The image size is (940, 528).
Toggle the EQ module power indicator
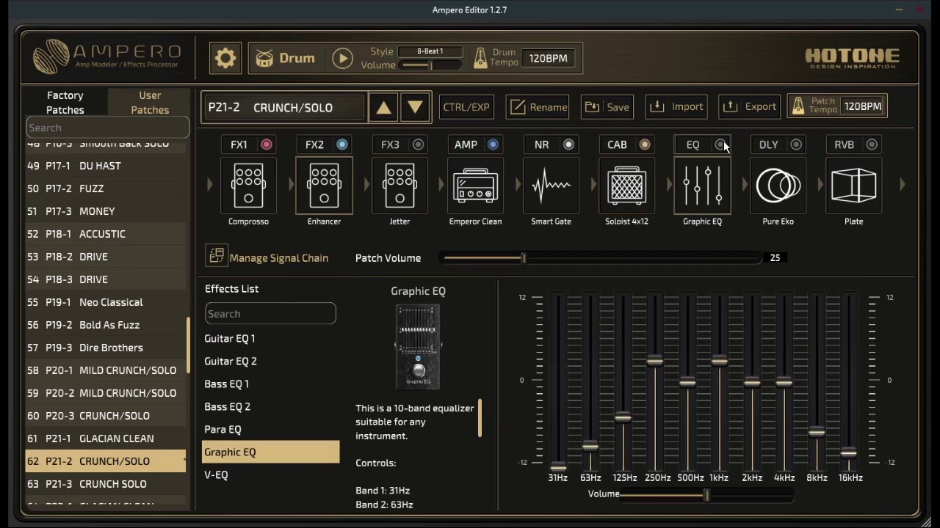(720, 144)
